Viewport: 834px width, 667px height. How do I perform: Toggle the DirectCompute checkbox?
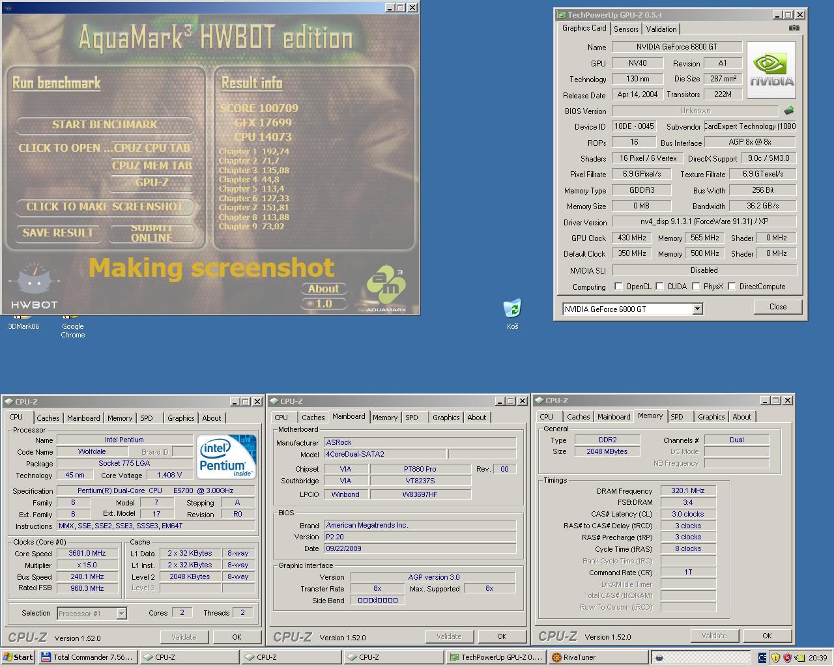pos(732,286)
